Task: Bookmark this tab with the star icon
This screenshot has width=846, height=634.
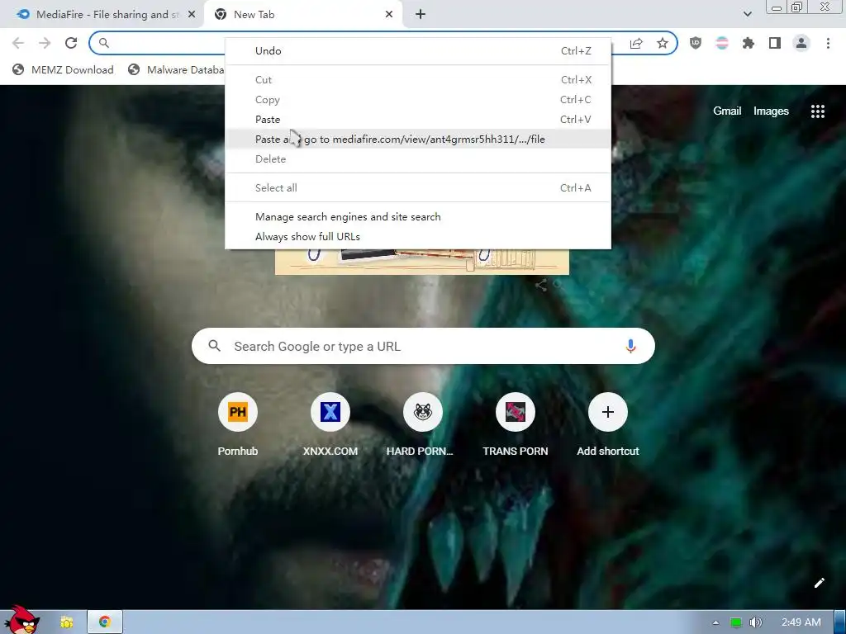Action: coord(663,43)
